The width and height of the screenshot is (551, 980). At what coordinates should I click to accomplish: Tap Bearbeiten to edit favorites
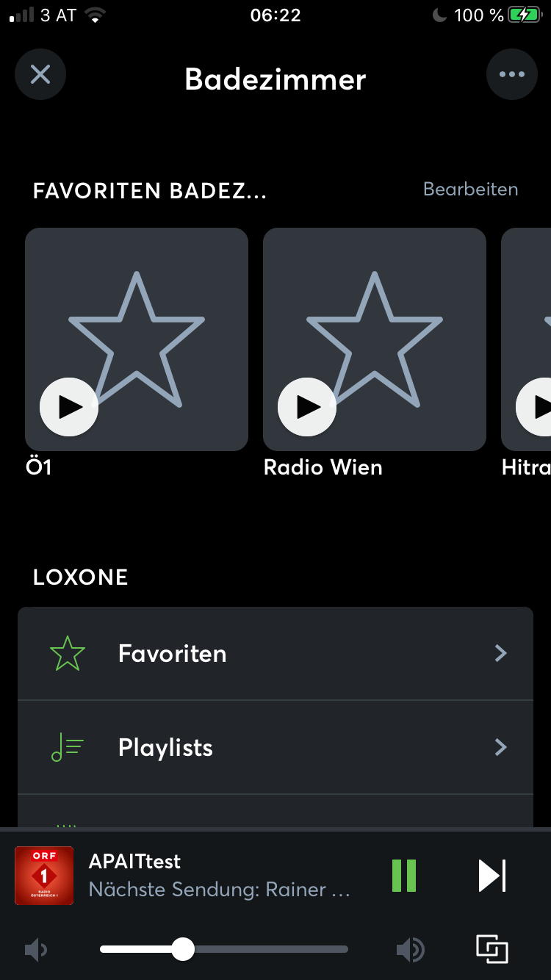(x=470, y=190)
